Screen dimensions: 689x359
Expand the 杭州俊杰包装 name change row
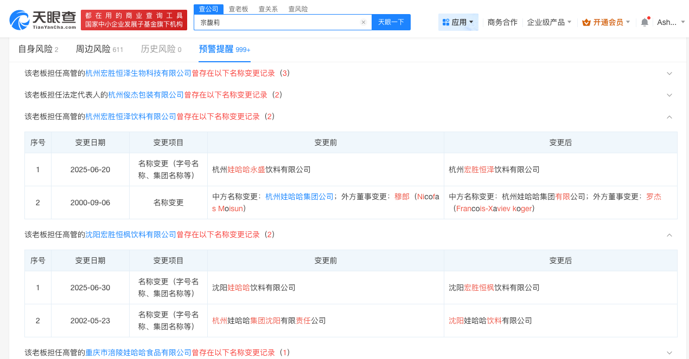point(669,95)
